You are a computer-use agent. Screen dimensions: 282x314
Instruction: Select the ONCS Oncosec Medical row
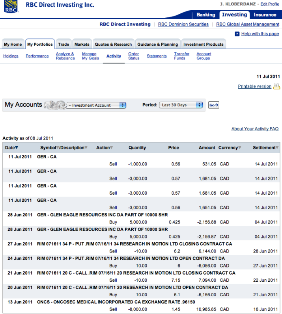(x=141, y=306)
